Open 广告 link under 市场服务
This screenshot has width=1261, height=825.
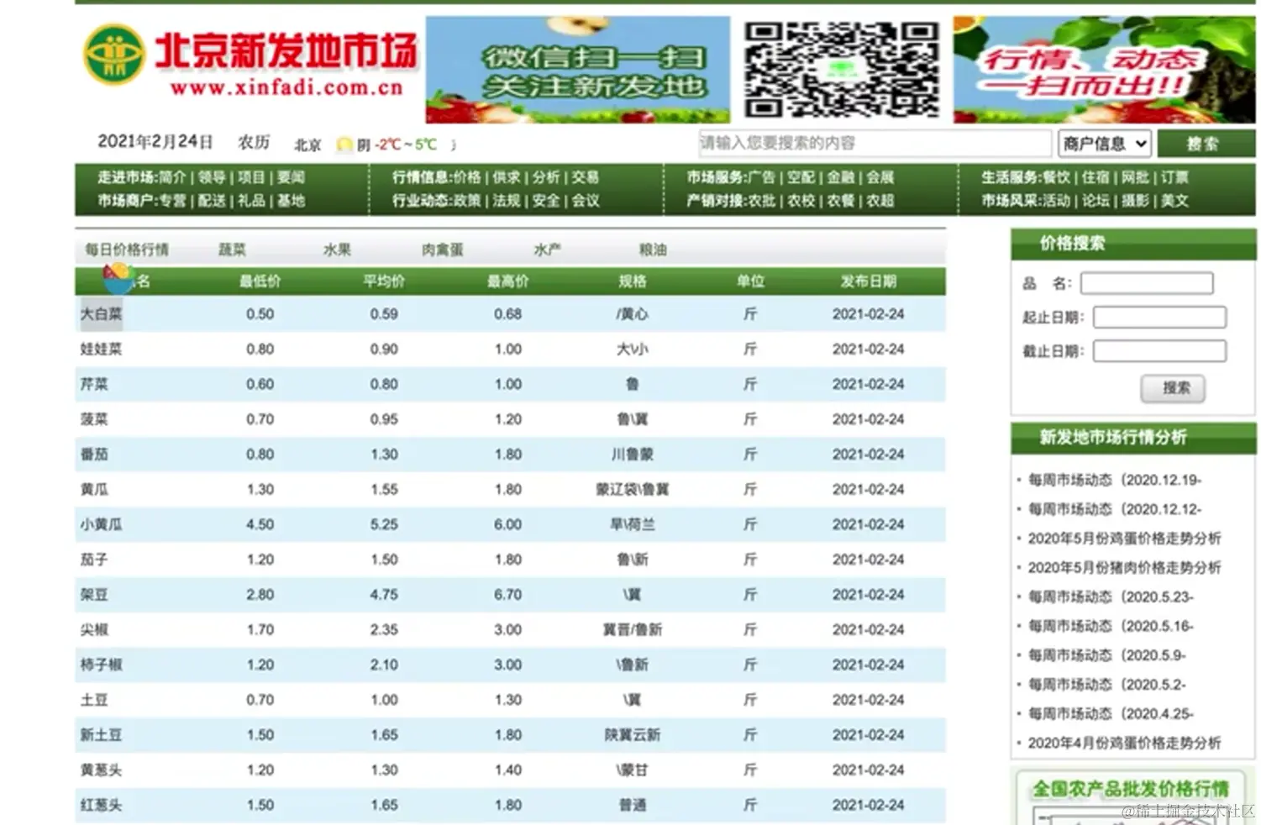(x=762, y=177)
